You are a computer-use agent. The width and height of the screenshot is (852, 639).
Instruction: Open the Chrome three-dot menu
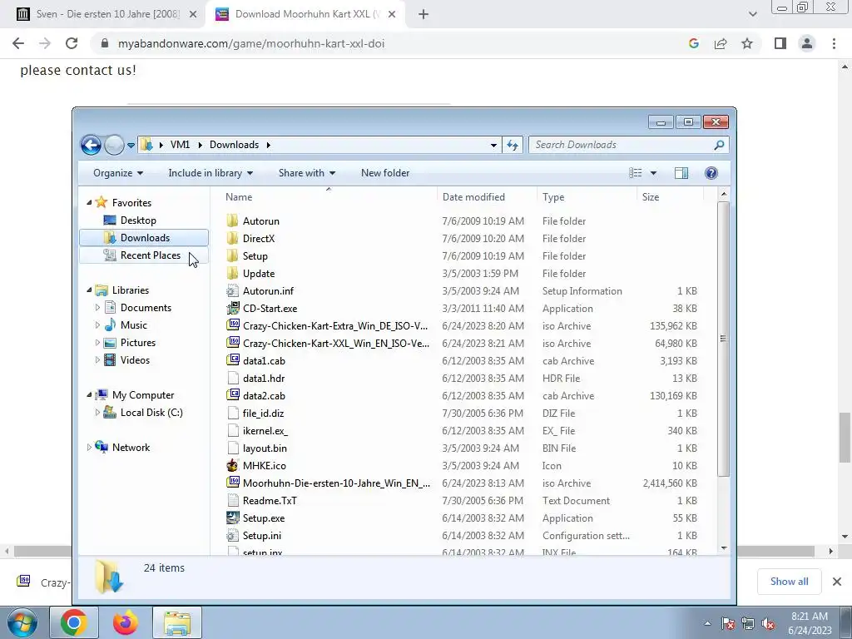tap(834, 43)
